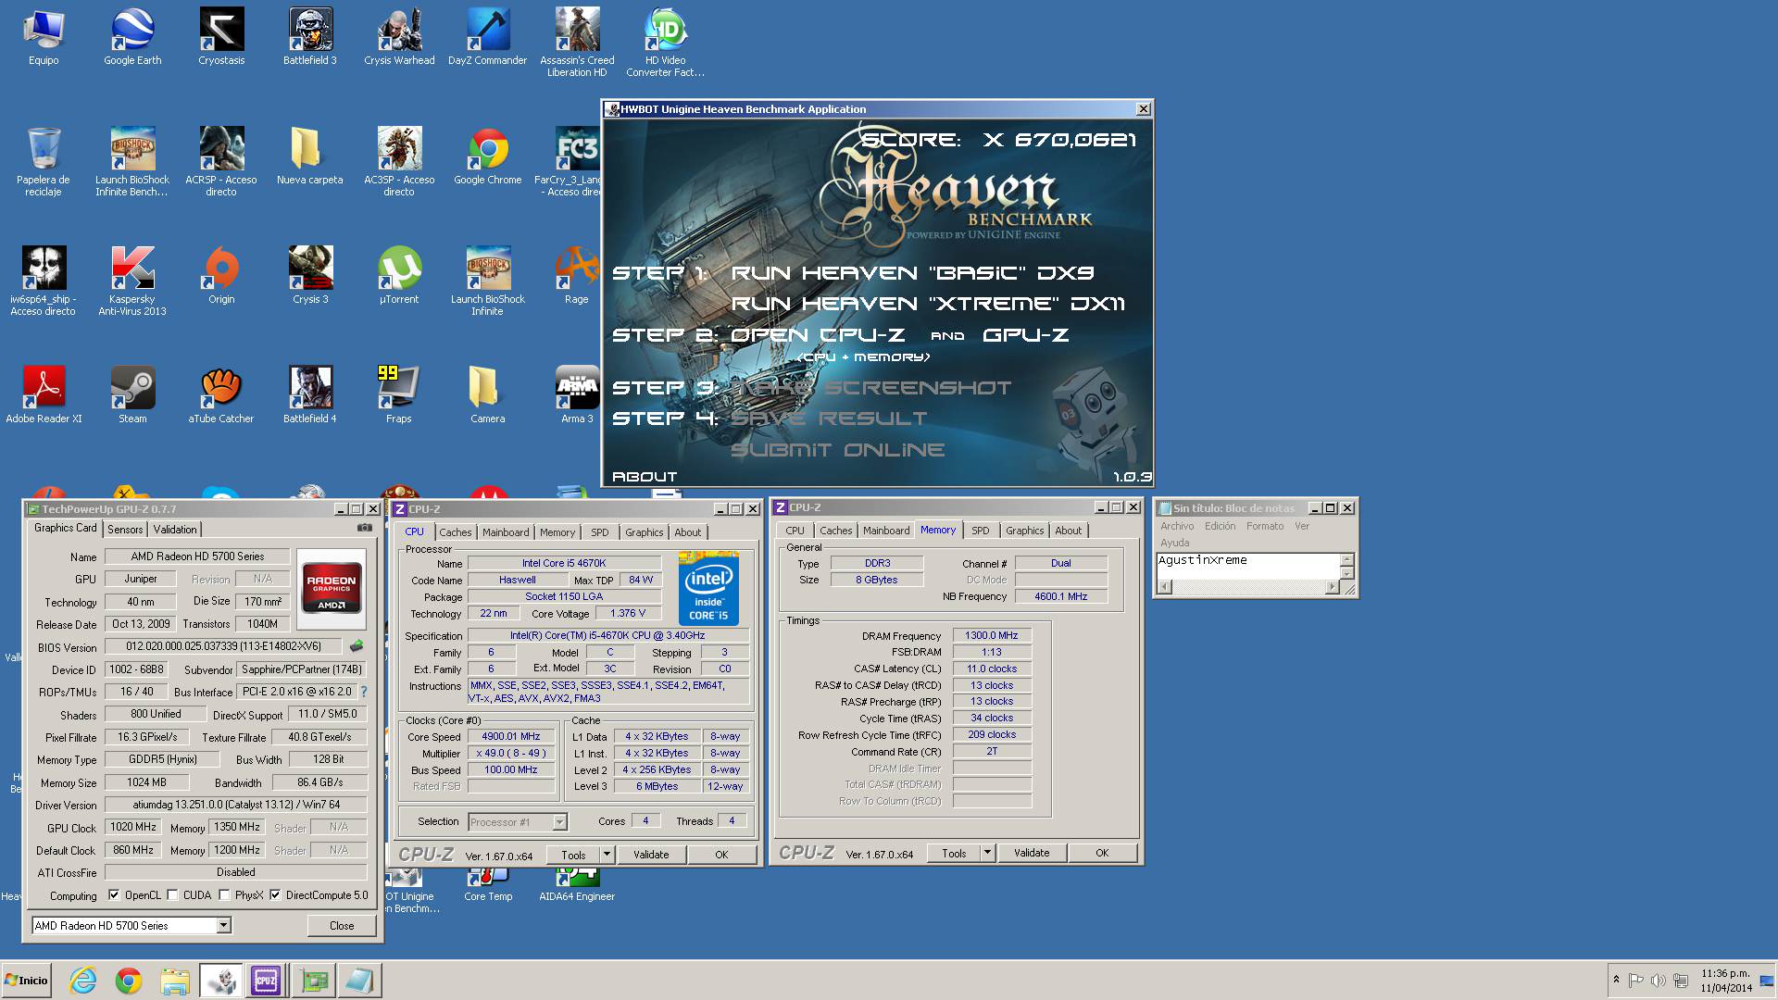Switch to the Sensors tab in GPU-Z
1778x1000 pixels.
coord(125,530)
